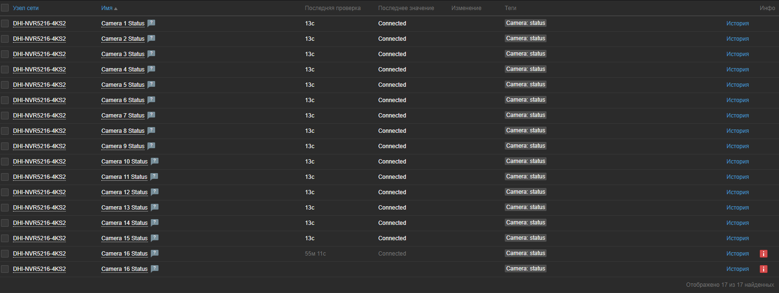Viewport: 779px width, 293px height.
Task: Click the Camera: status tag in Camera 6 row
Action: (525, 100)
